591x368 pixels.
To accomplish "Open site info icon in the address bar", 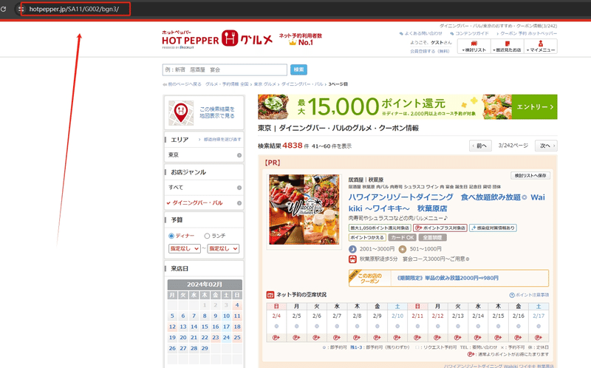I will [x=21, y=9].
